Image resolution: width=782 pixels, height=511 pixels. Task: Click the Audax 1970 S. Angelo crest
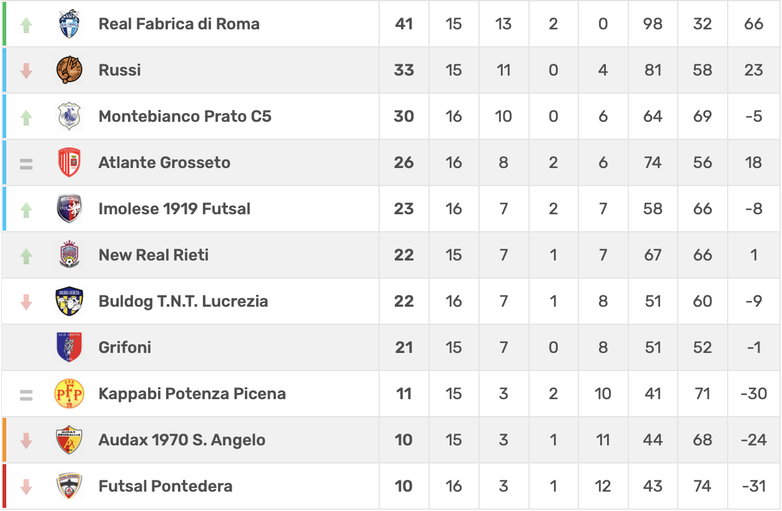[x=69, y=440]
